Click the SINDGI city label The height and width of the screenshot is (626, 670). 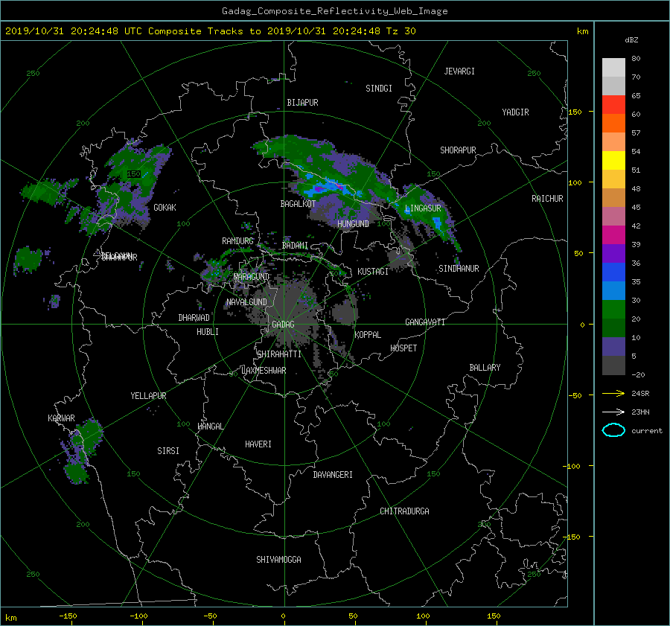(x=379, y=89)
